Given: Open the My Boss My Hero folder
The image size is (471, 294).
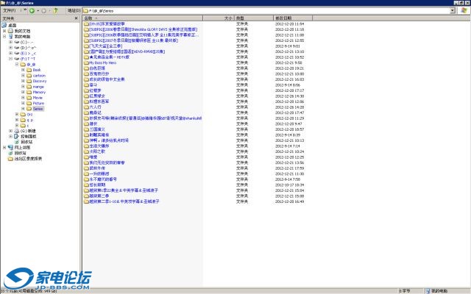Looking at the screenshot, I should (x=102, y=63).
